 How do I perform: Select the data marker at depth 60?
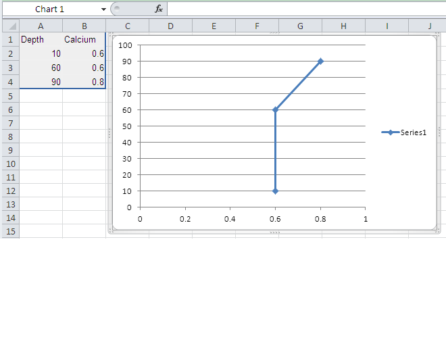tap(275, 109)
